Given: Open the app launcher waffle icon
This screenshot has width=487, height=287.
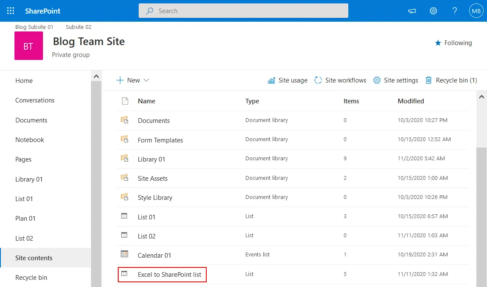Looking at the screenshot, I should (x=11, y=11).
